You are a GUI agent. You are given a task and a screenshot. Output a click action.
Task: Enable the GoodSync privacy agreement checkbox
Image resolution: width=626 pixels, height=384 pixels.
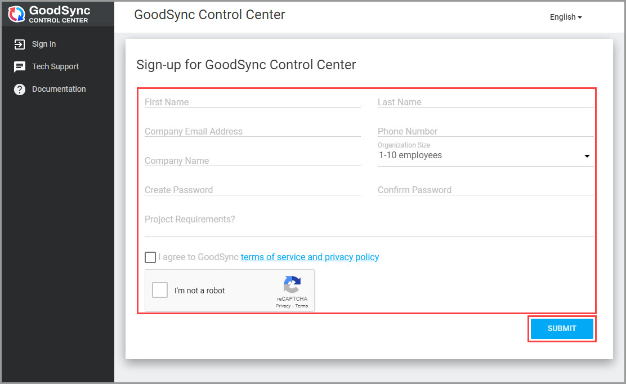150,257
